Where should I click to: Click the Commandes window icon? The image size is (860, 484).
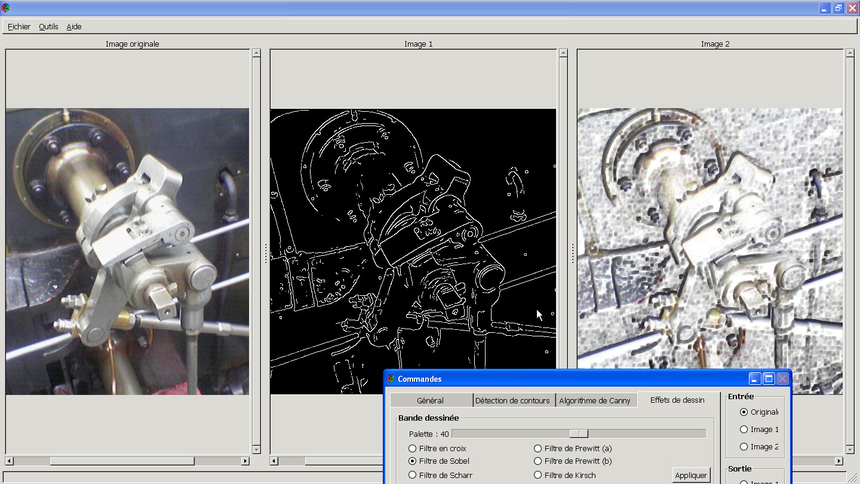(x=391, y=379)
